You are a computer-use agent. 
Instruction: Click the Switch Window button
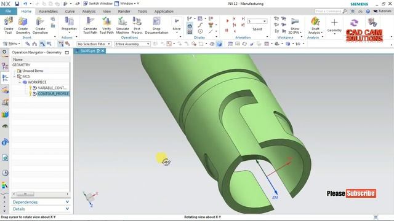coord(98,4)
